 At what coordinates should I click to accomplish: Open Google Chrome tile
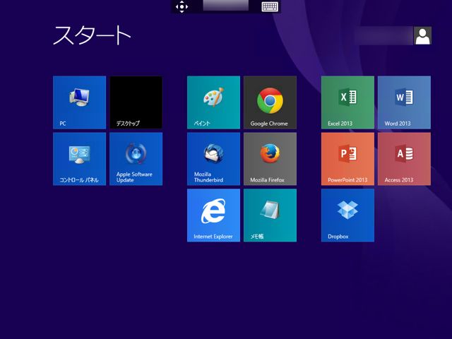point(270,102)
